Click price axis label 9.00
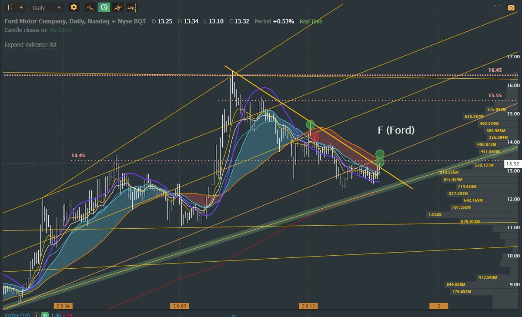 [x=515, y=284]
